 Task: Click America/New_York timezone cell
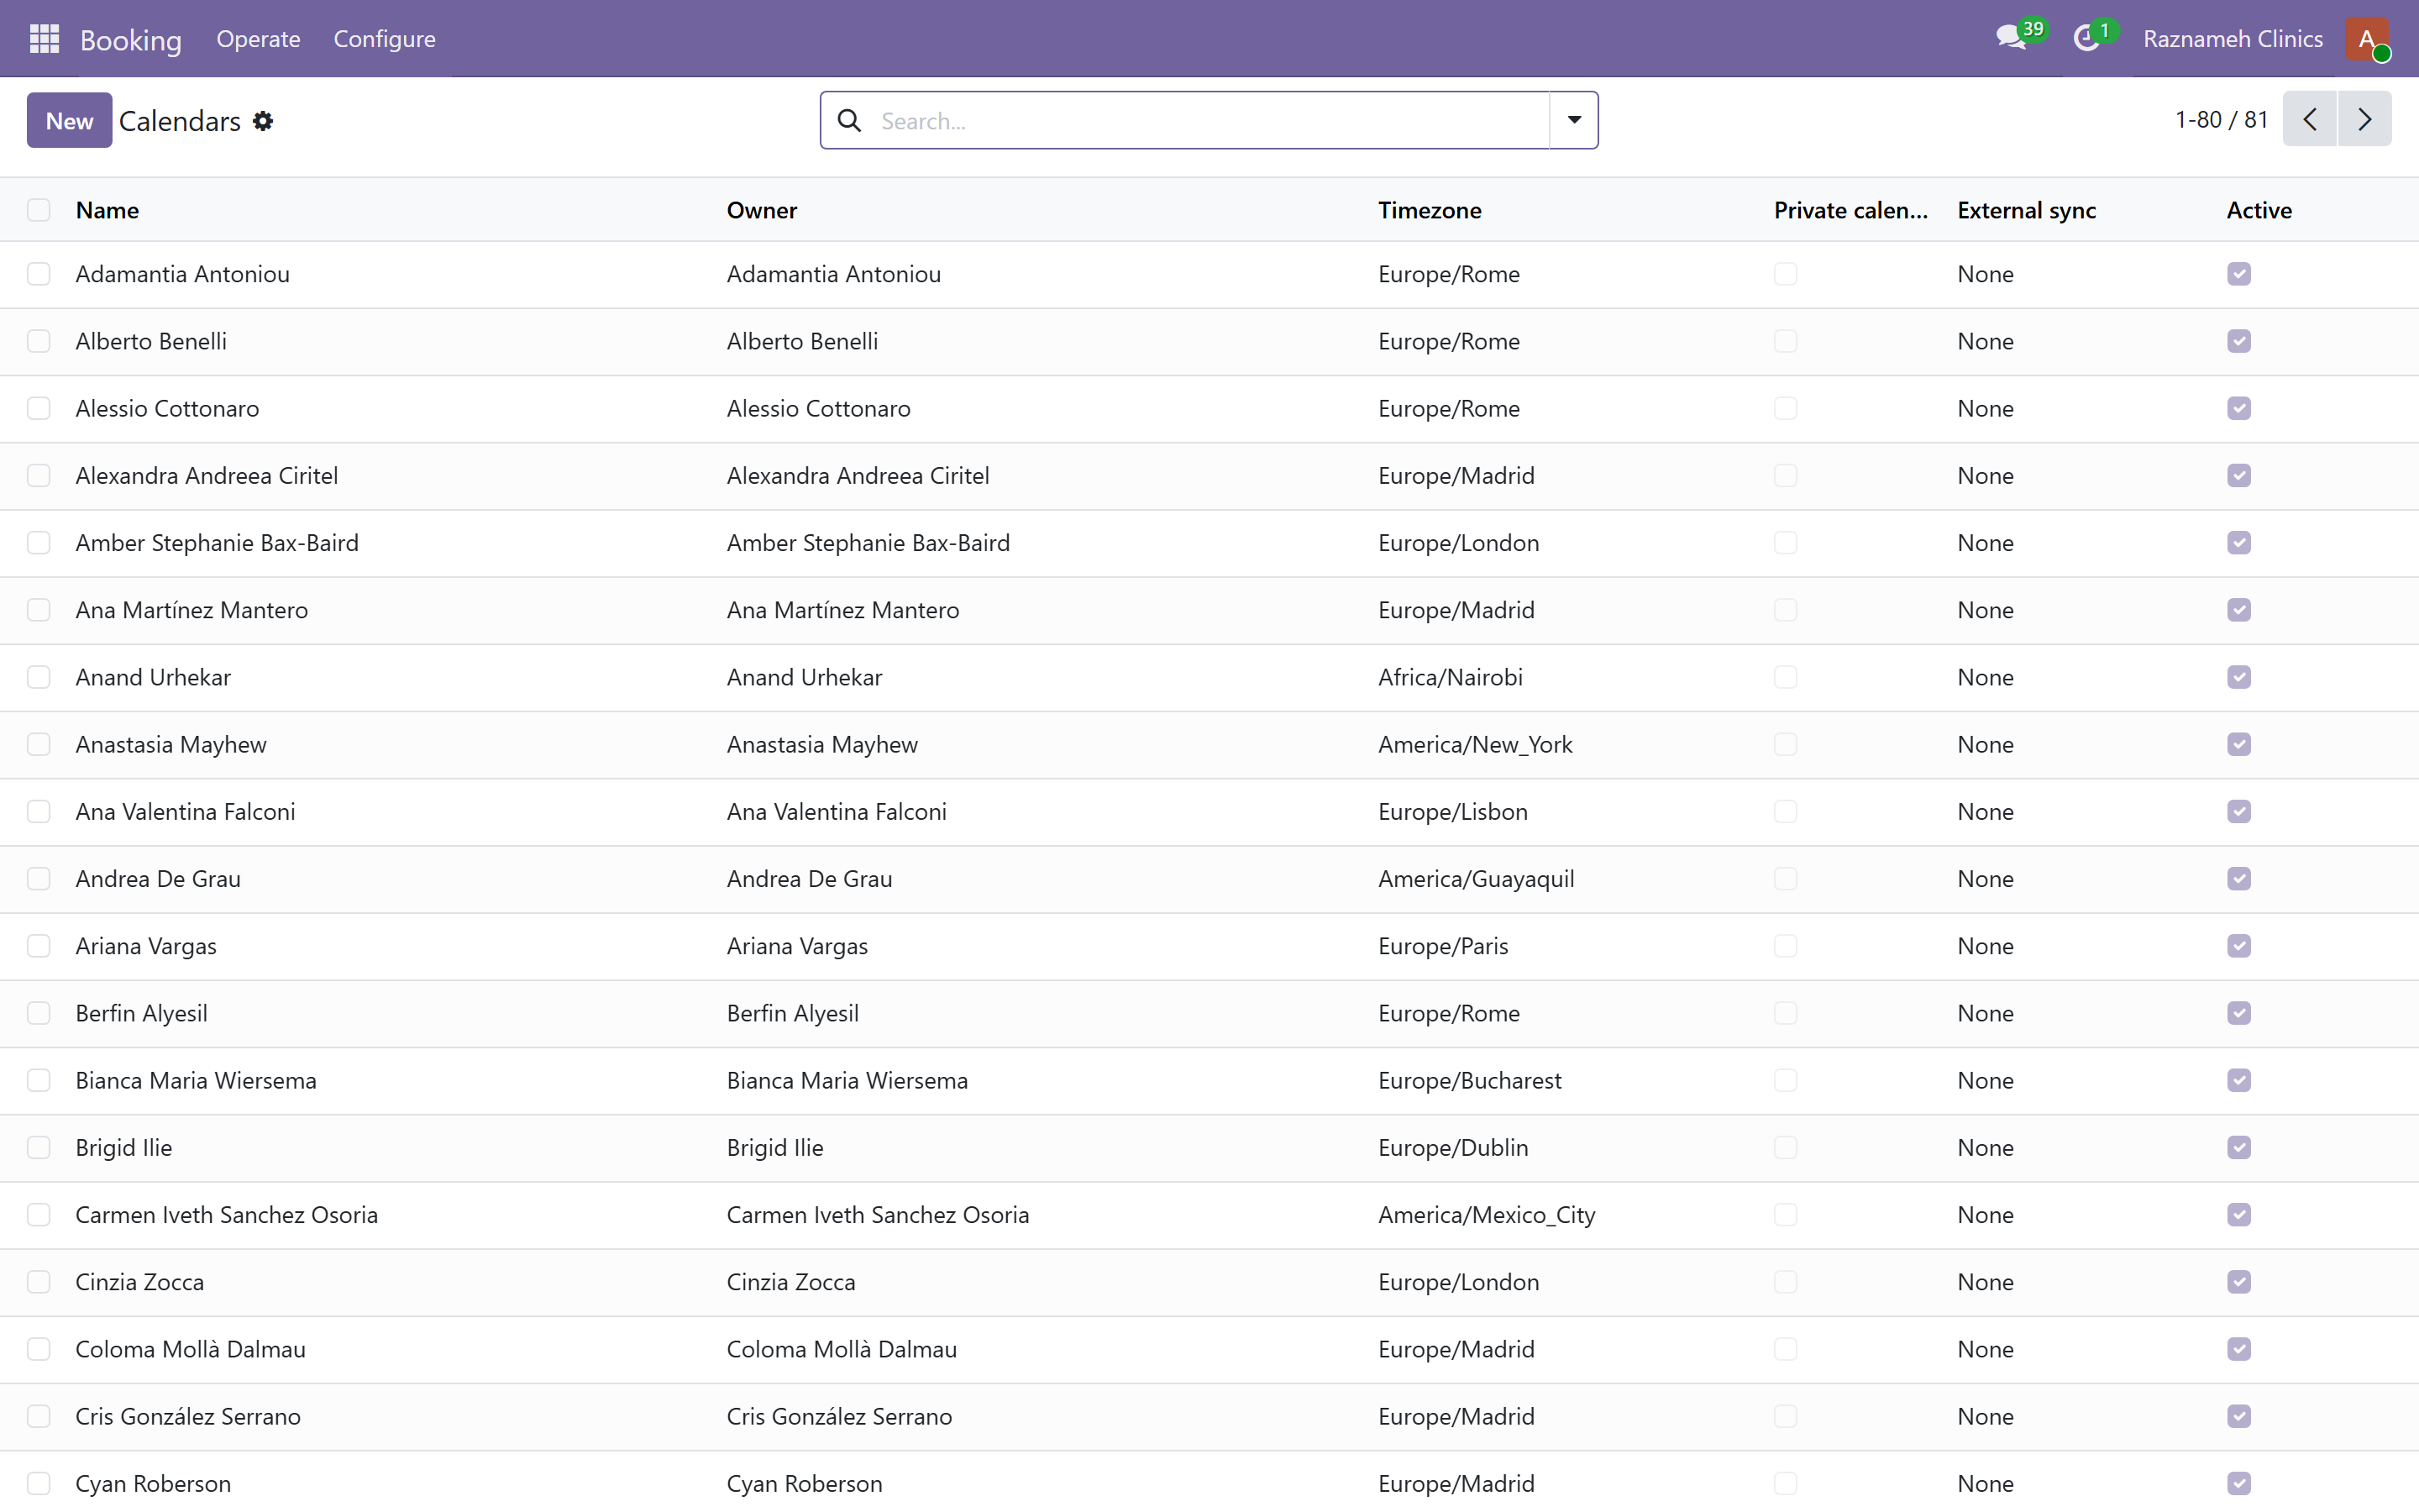point(1476,744)
